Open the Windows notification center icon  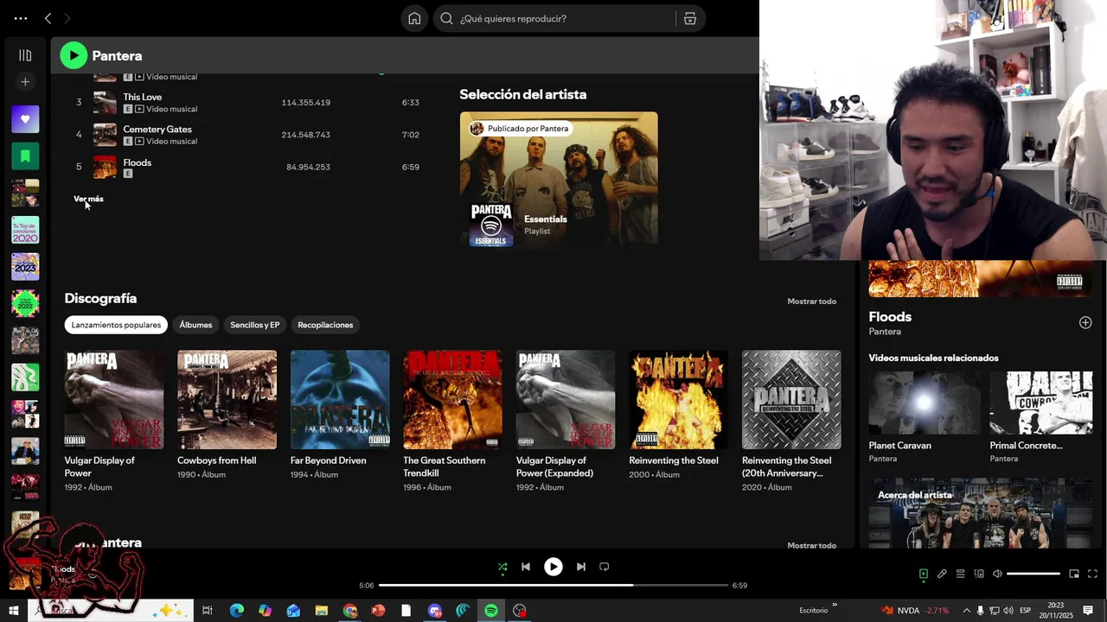point(1088,610)
